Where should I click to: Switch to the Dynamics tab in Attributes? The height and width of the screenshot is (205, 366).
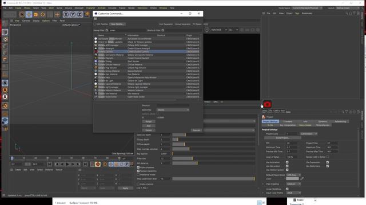(x=323, y=121)
